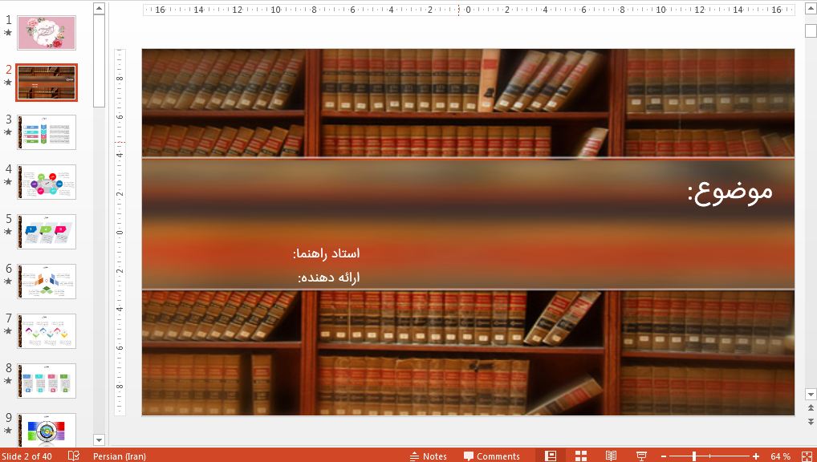The image size is (817, 462).
Task: Open language settings via Persian (Iran)
Action: 120,456
